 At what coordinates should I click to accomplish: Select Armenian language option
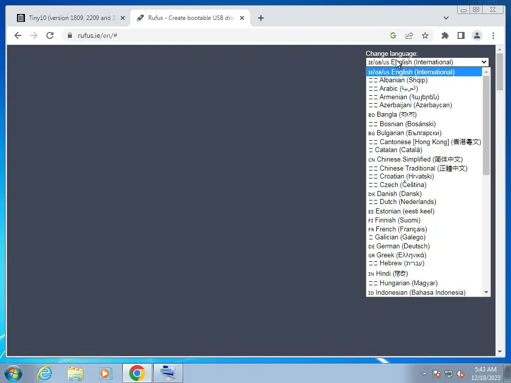pyautogui.click(x=424, y=97)
